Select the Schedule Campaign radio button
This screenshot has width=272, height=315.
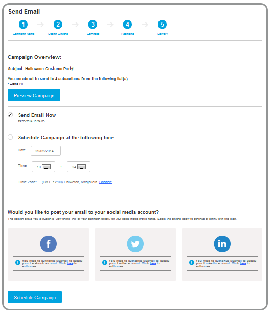pyautogui.click(x=10, y=137)
